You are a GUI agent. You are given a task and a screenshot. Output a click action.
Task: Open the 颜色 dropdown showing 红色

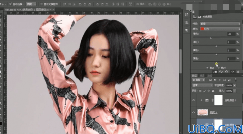click(x=220, y=29)
